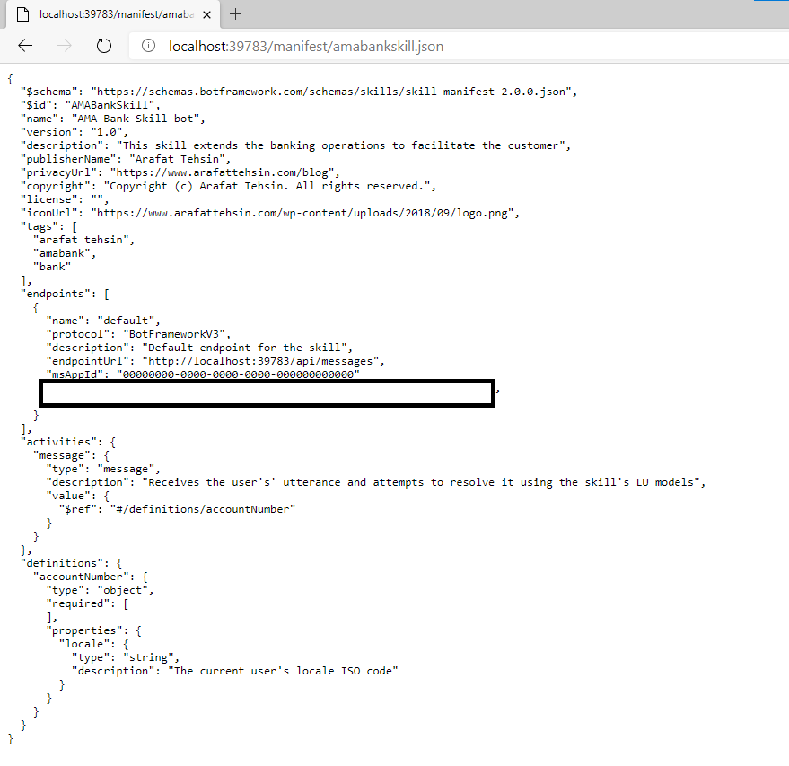This screenshot has width=789, height=766.
Task: Click the protocol value "BotFrameworkV3"
Action: pos(174,334)
